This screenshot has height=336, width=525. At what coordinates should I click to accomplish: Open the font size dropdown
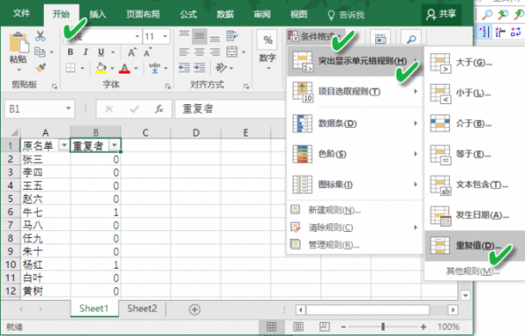(165, 36)
